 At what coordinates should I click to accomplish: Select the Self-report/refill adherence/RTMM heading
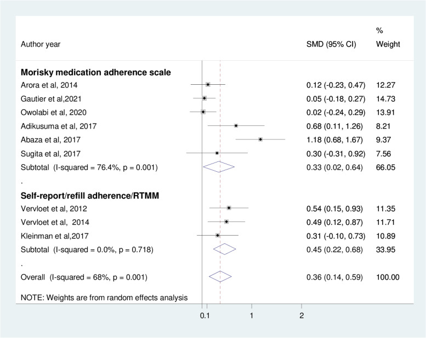point(90,196)
